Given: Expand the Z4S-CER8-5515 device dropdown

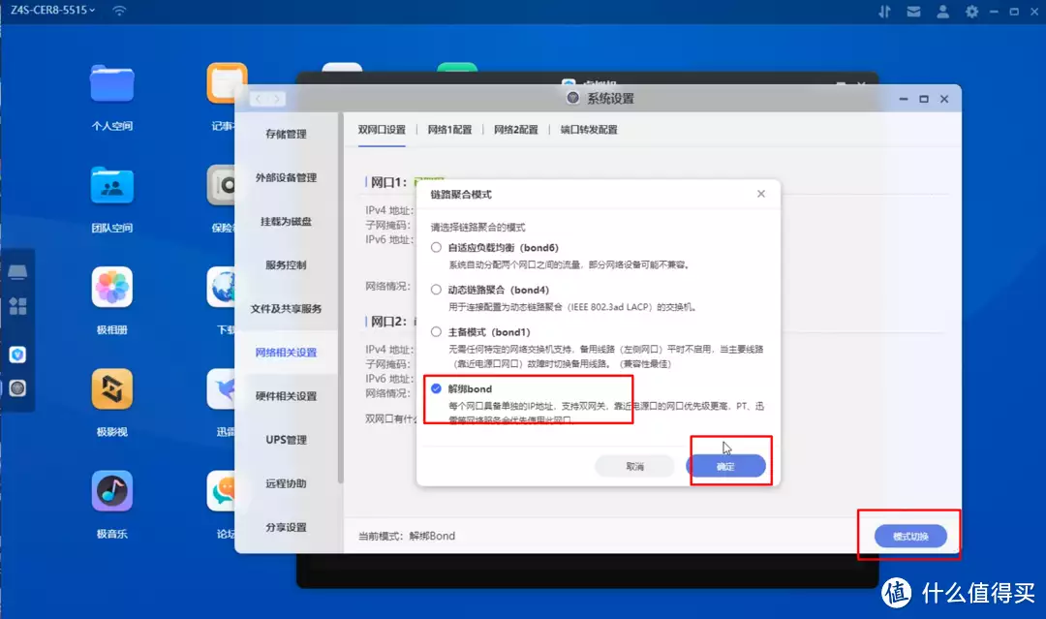Looking at the screenshot, I should [52, 10].
